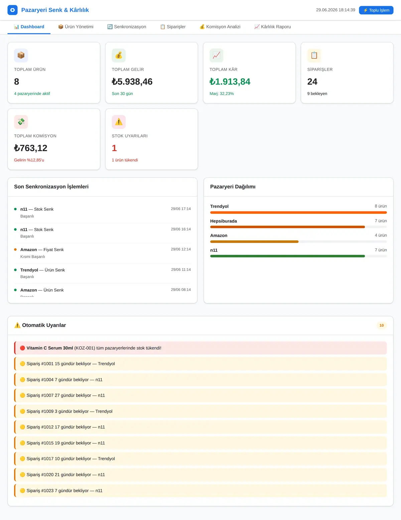Click the n11 green progress bar
The height and width of the screenshot is (520, 401).
click(298, 256)
